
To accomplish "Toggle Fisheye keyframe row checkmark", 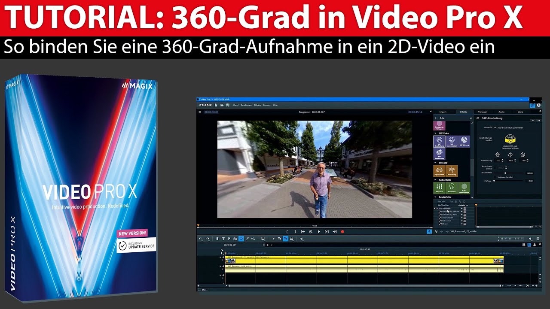I will click(x=440, y=224).
